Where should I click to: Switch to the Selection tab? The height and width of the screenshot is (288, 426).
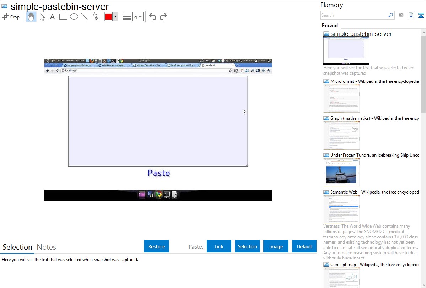click(17, 247)
